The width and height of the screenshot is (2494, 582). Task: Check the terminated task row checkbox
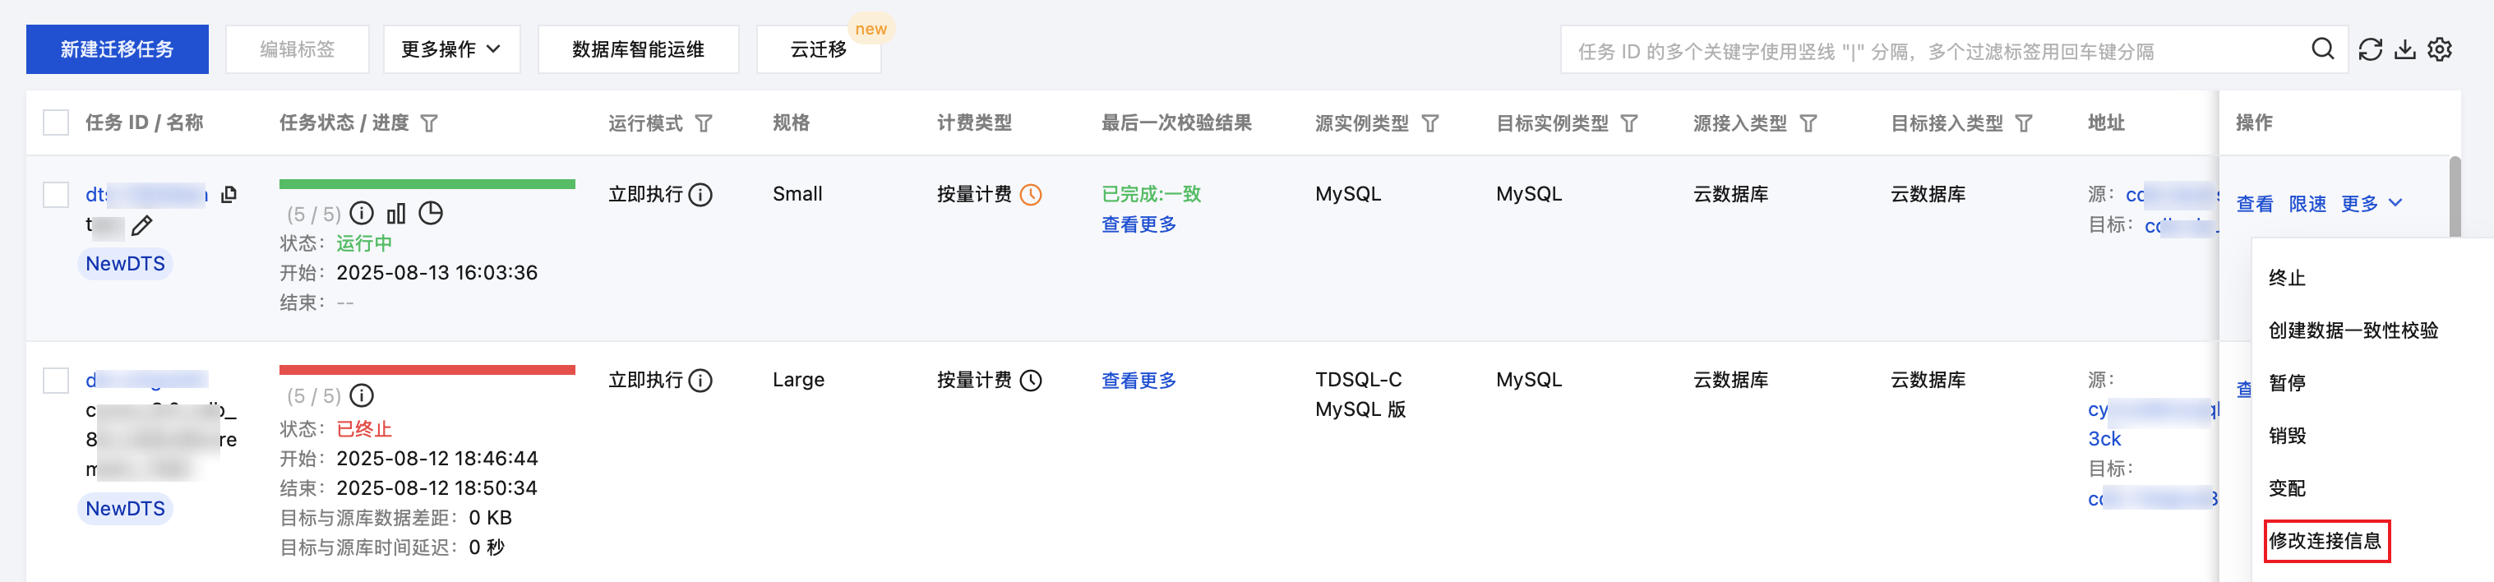pyautogui.click(x=56, y=381)
